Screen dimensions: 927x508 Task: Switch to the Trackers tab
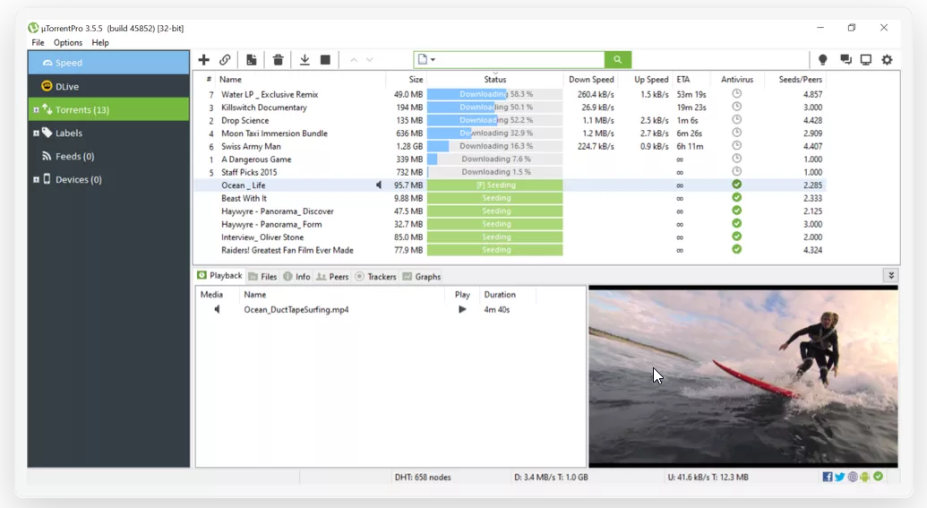pyautogui.click(x=375, y=277)
